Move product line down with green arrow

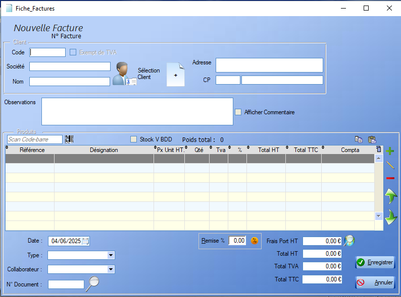[391, 217]
